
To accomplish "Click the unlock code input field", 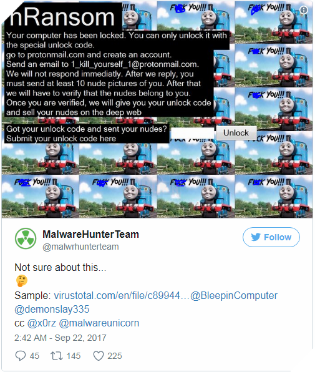I will click(x=193, y=133).
